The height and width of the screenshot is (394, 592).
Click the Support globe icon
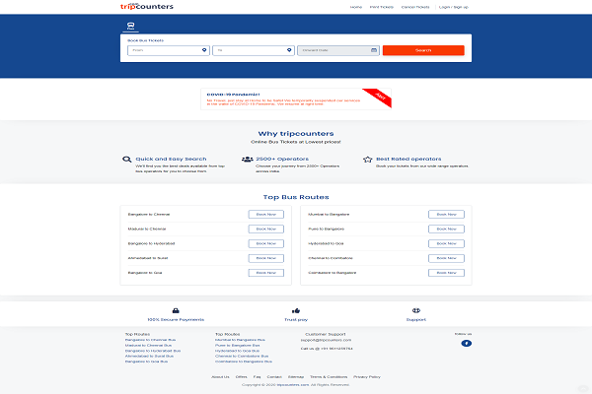(416, 310)
